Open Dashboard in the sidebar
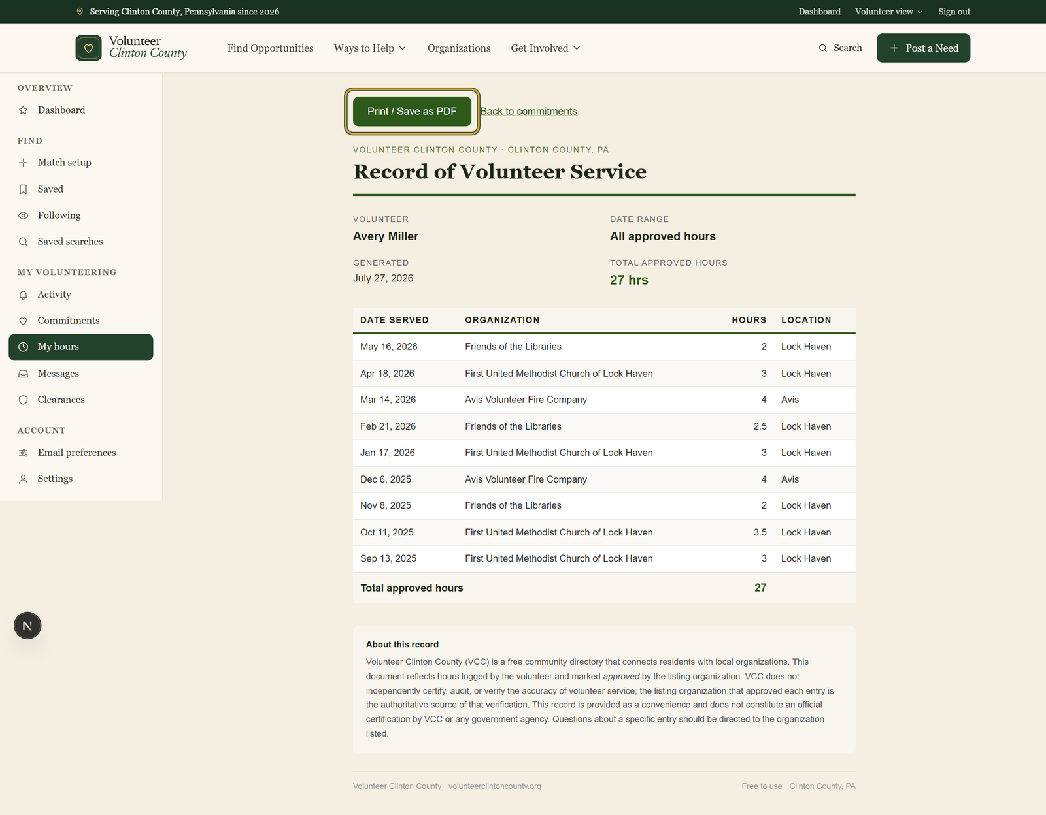Viewport: 1046px width, 815px height. click(81, 110)
